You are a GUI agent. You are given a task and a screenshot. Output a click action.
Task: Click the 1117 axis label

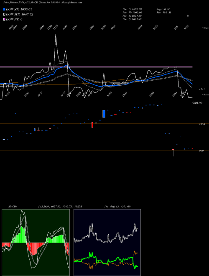[202, 89]
